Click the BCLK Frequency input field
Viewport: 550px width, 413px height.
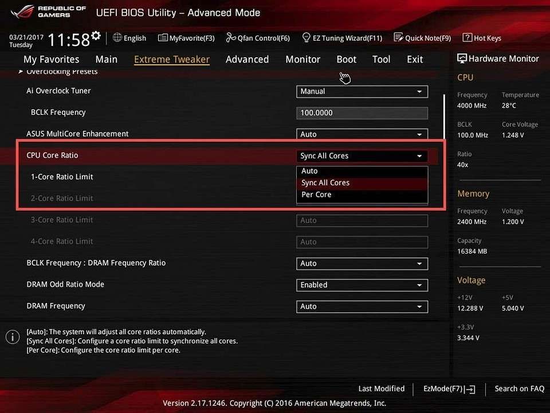(362, 113)
